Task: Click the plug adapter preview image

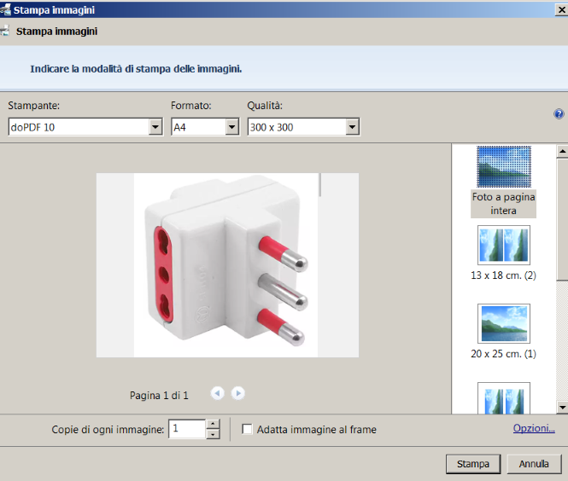Action: tap(227, 265)
